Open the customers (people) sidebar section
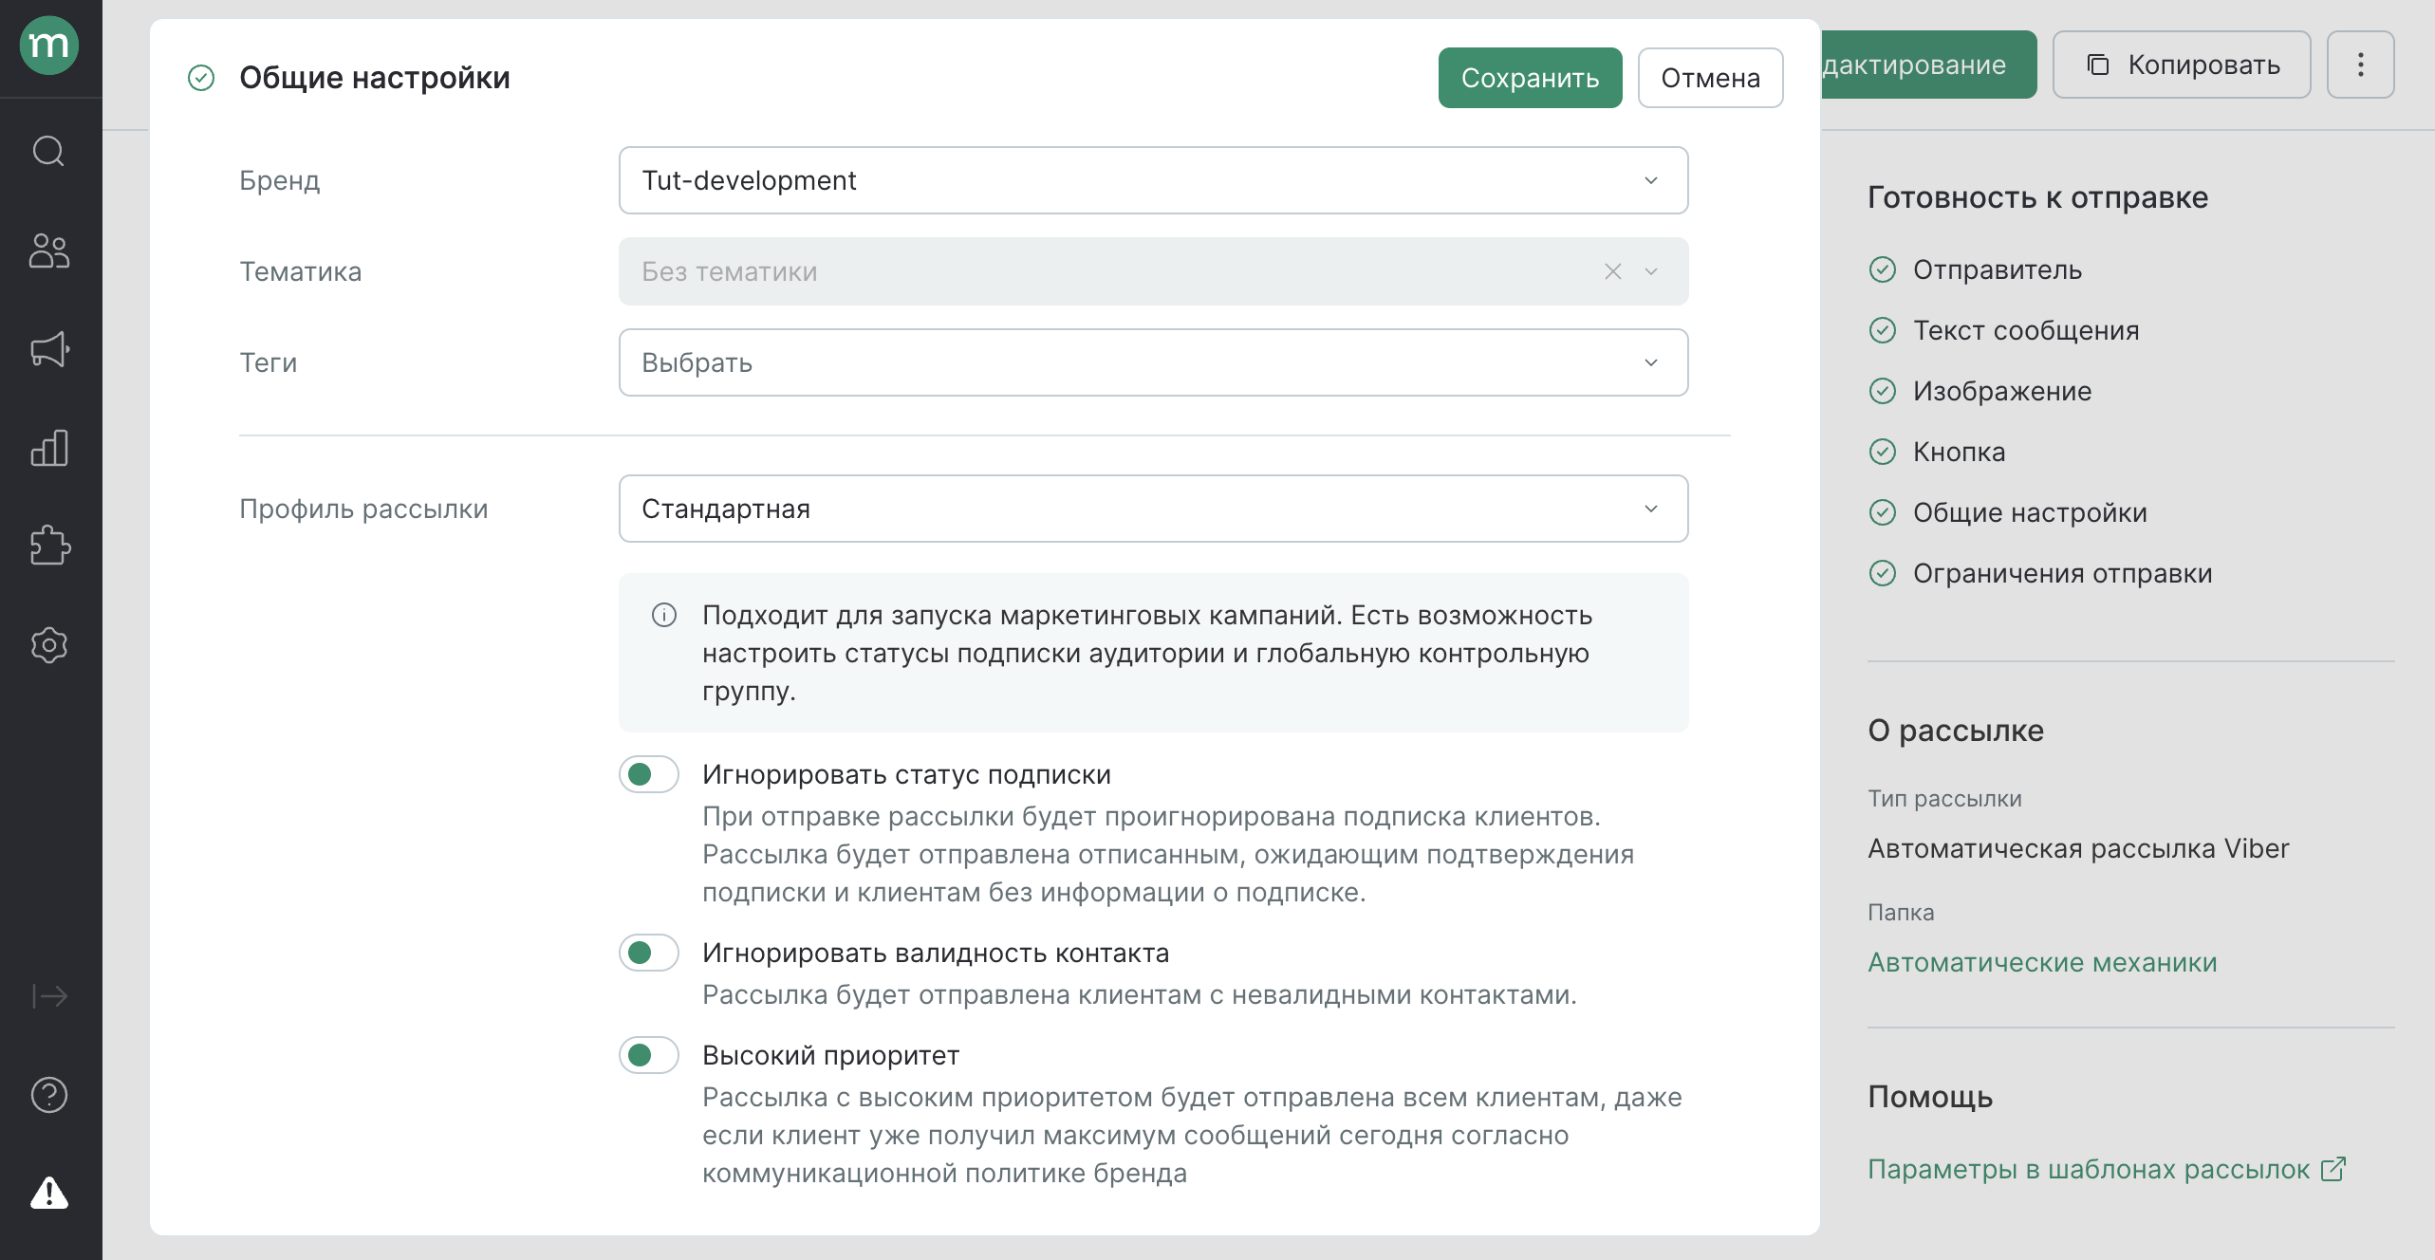Image resolution: width=2435 pixels, height=1260 pixels. 49,250
